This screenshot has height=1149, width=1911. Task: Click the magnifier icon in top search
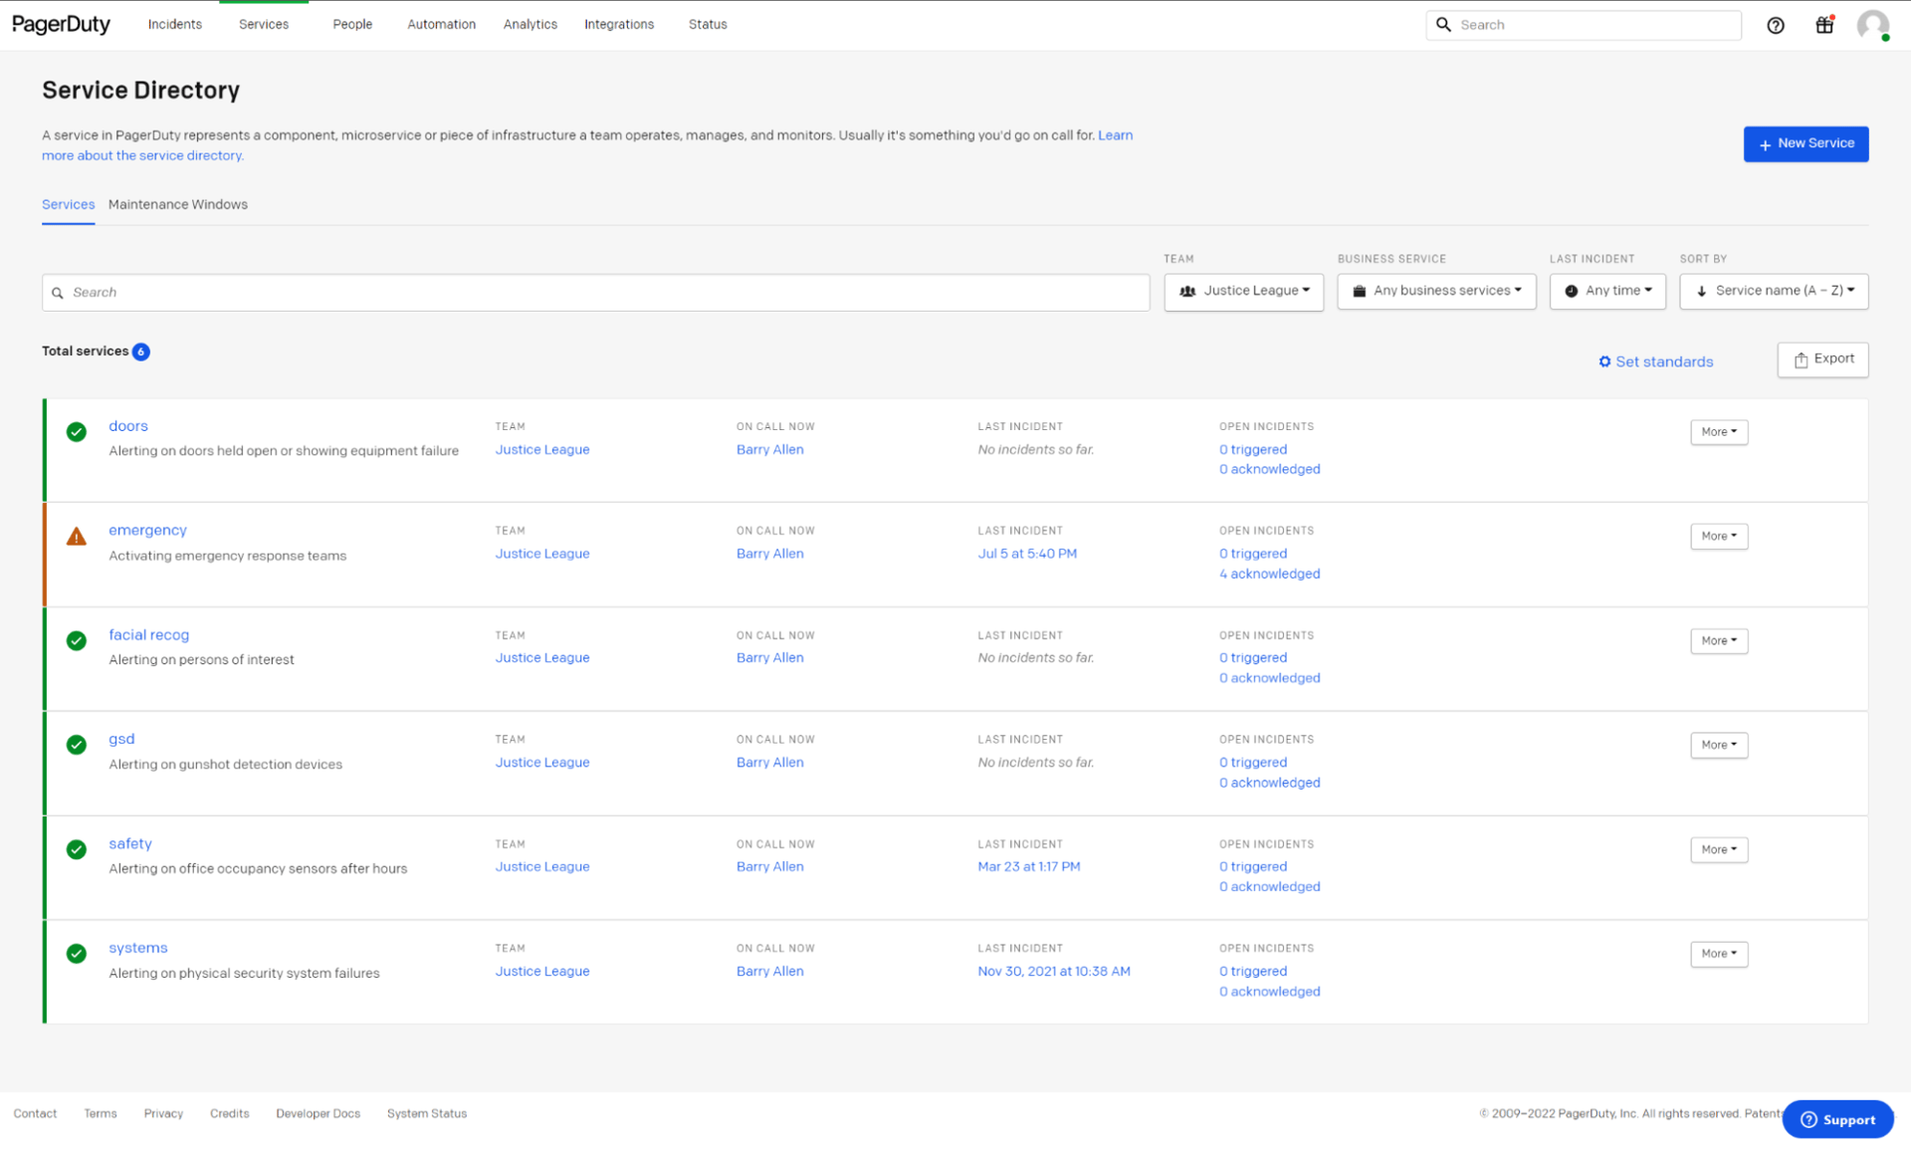point(1443,25)
